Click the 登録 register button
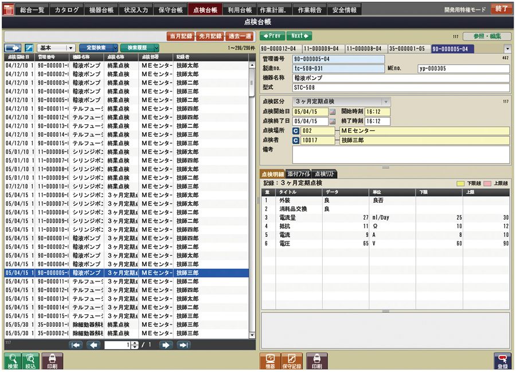 502,362
